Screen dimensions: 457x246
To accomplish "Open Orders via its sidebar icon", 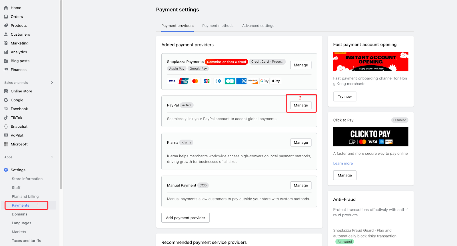I will [x=6, y=17].
